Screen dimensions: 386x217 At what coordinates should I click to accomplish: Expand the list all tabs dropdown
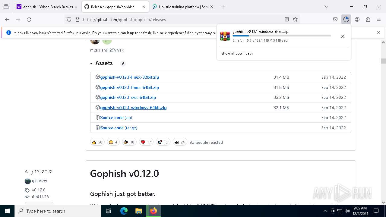[326, 7]
